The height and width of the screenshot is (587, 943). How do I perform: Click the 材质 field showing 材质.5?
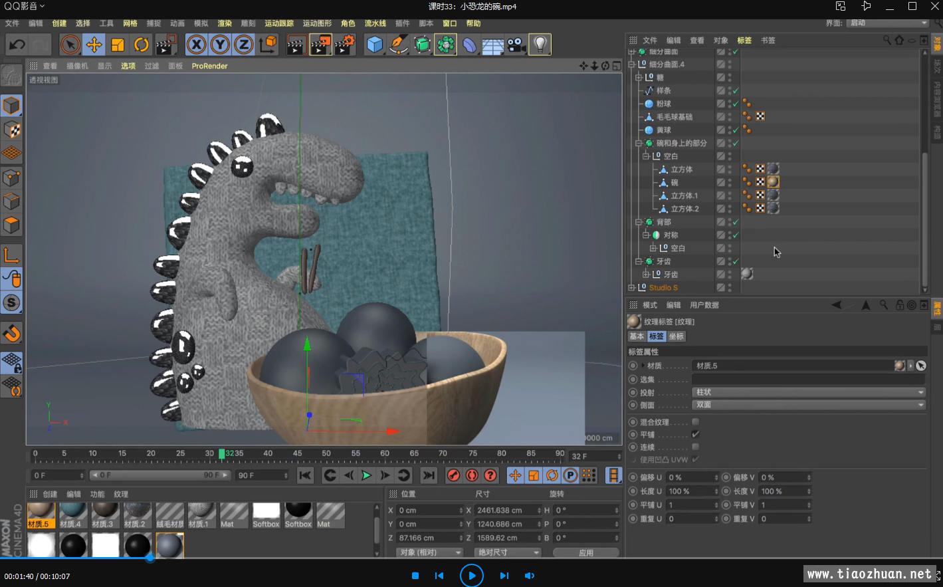(793, 366)
